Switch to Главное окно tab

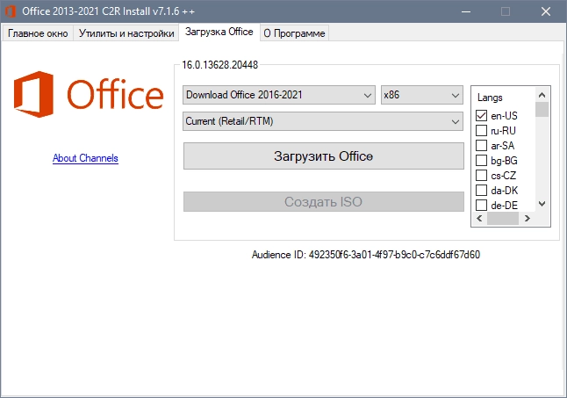38,33
